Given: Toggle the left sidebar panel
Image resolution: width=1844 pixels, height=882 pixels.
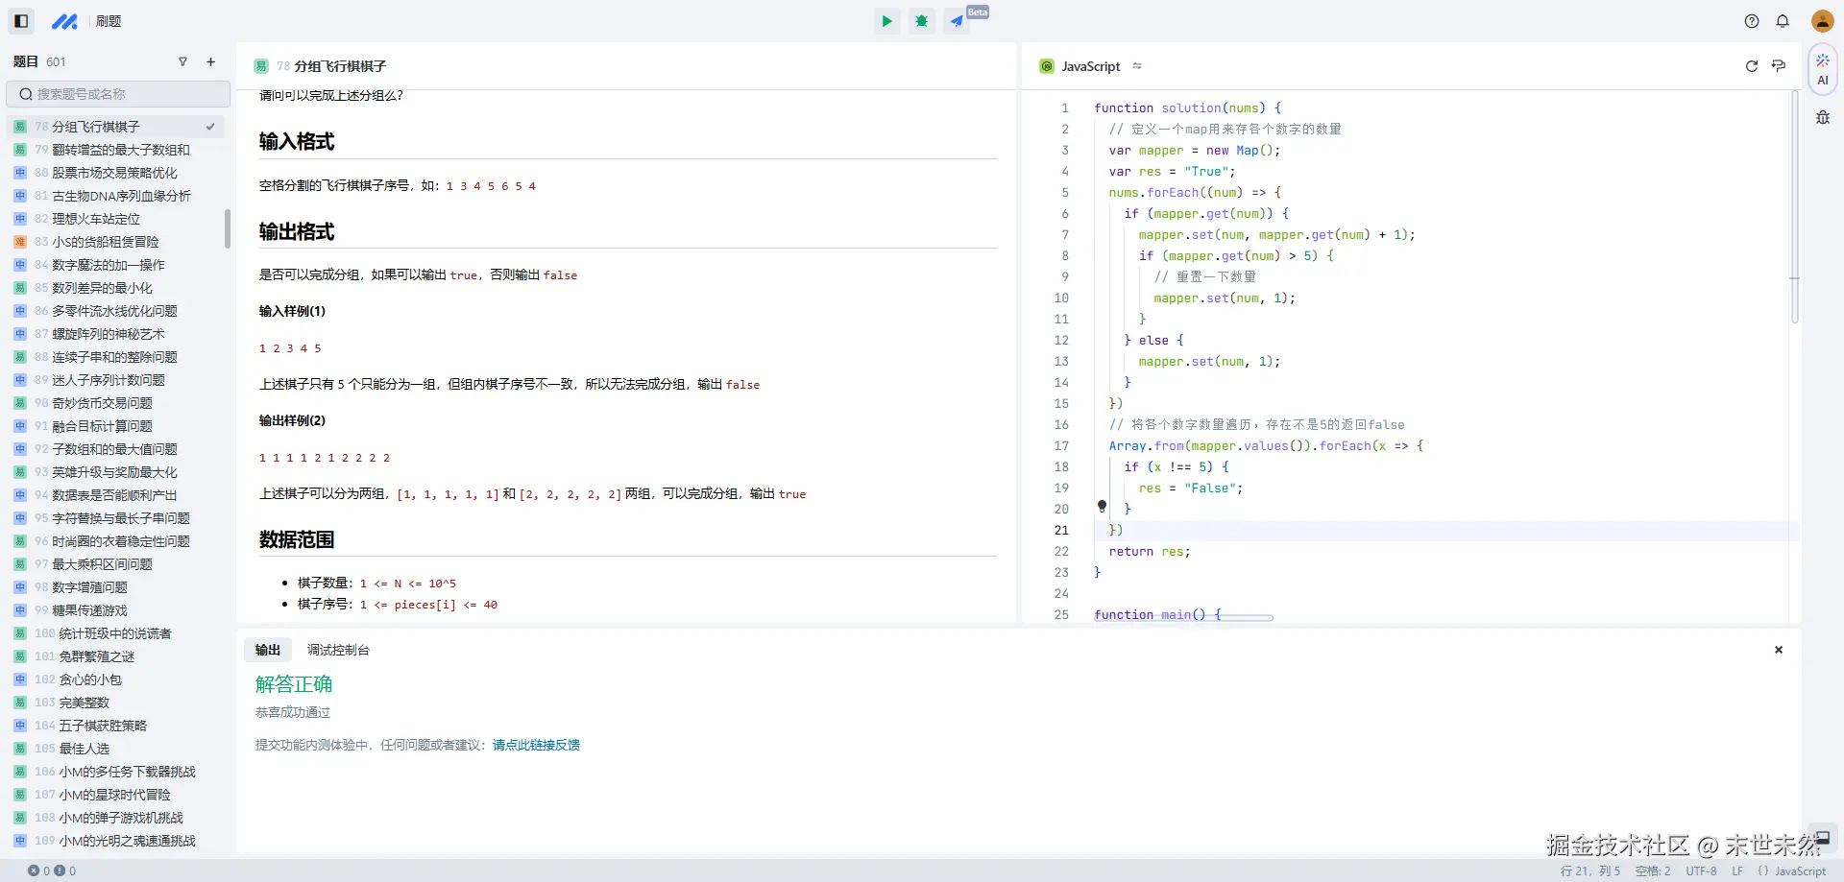Looking at the screenshot, I should pos(21,21).
